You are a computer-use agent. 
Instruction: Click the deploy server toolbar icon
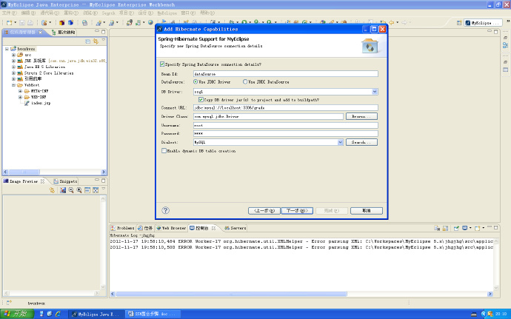[x=130, y=22]
